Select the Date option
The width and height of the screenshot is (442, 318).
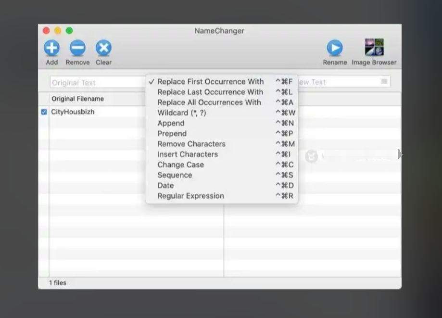click(222, 186)
